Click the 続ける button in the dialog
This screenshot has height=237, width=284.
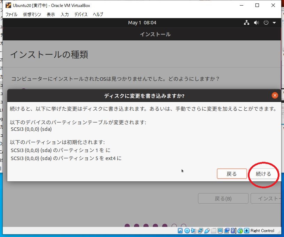(x=263, y=174)
